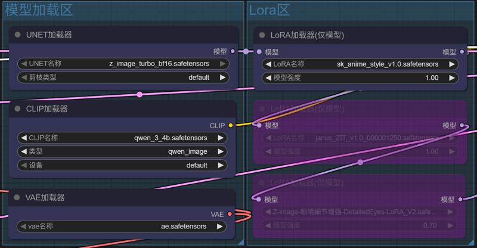Click resize corner of 模型加载区 group
This screenshot has height=248, width=477.
tap(241, 242)
